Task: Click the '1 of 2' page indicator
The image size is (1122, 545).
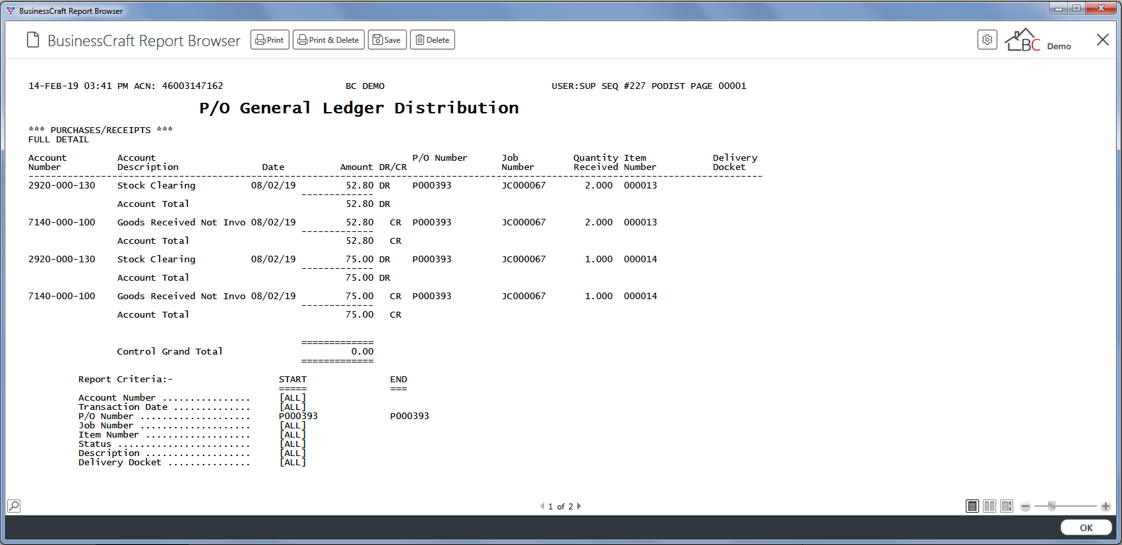Action: (x=561, y=507)
